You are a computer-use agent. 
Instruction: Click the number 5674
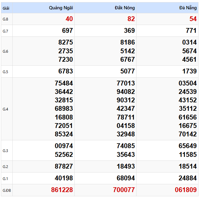pos(189,51)
